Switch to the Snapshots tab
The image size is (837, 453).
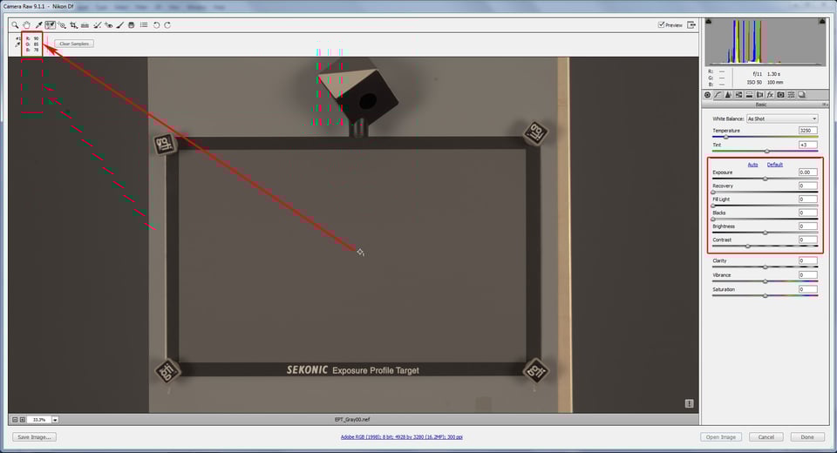click(x=802, y=94)
